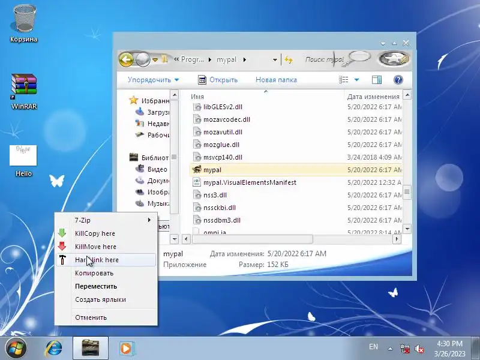The height and width of the screenshot is (360, 480).
Task: Select Библиотеки in navigation pane
Action: pos(149,157)
